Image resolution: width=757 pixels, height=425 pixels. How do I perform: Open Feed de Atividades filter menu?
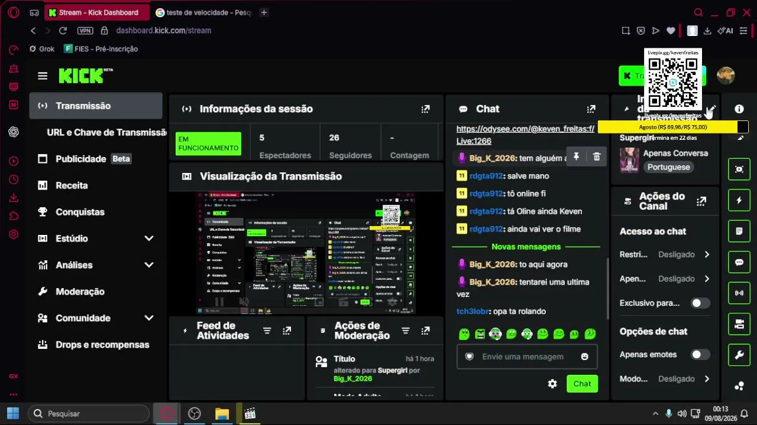coord(267,331)
